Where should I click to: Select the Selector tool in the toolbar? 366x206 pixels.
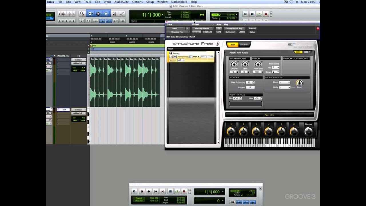point(98,13)
